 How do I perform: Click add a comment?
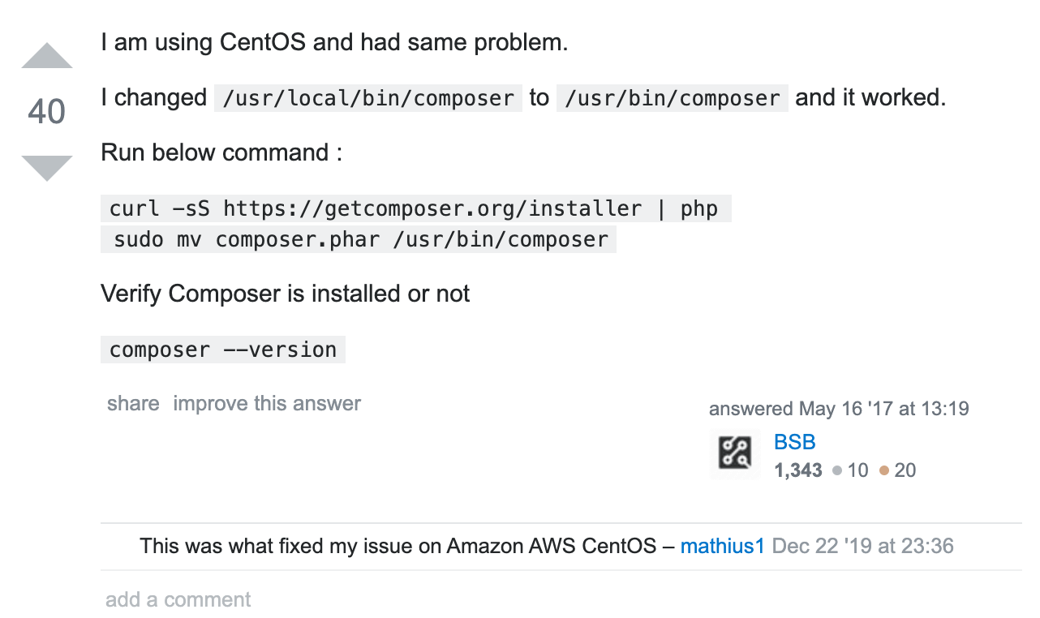point(178,599)
